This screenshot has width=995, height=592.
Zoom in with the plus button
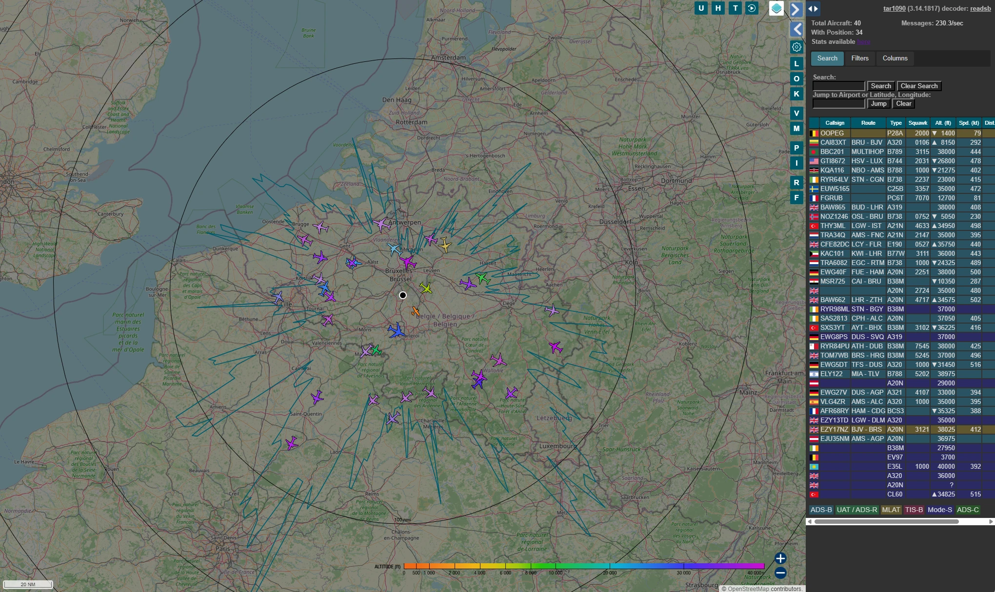pos(780,558)
